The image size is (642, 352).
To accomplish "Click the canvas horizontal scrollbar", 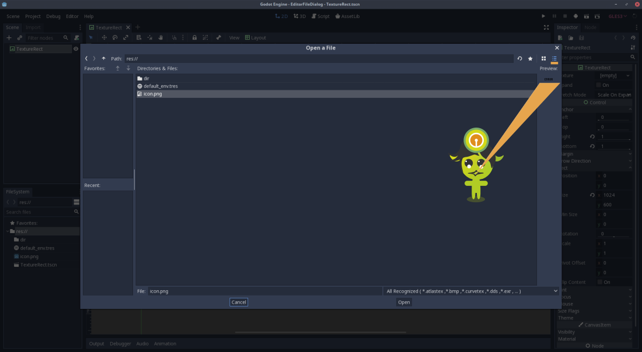I will coord(320,332).
